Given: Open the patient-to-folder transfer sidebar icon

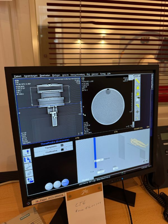Looking at the screenshot, I should point(30,180).
